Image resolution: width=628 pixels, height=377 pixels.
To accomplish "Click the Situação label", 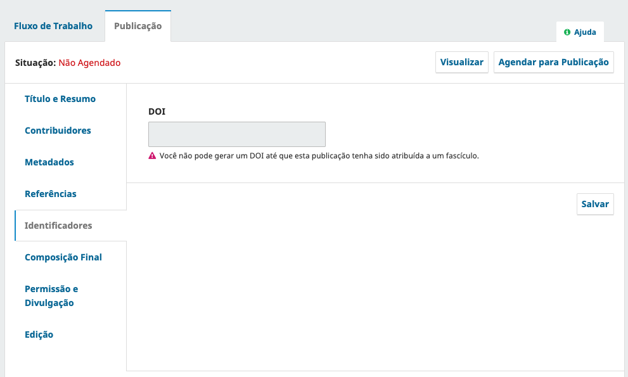I will click(35, 63).
